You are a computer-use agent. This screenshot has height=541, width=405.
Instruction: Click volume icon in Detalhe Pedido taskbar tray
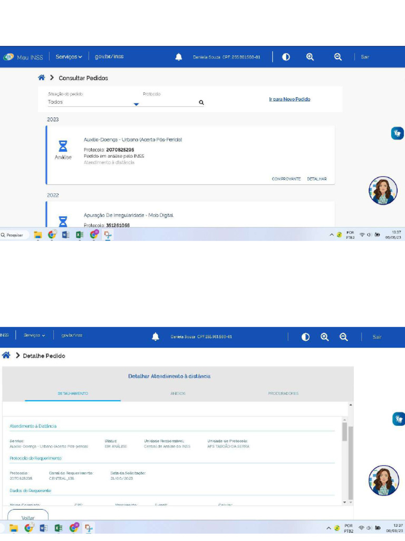pos(369,528)
